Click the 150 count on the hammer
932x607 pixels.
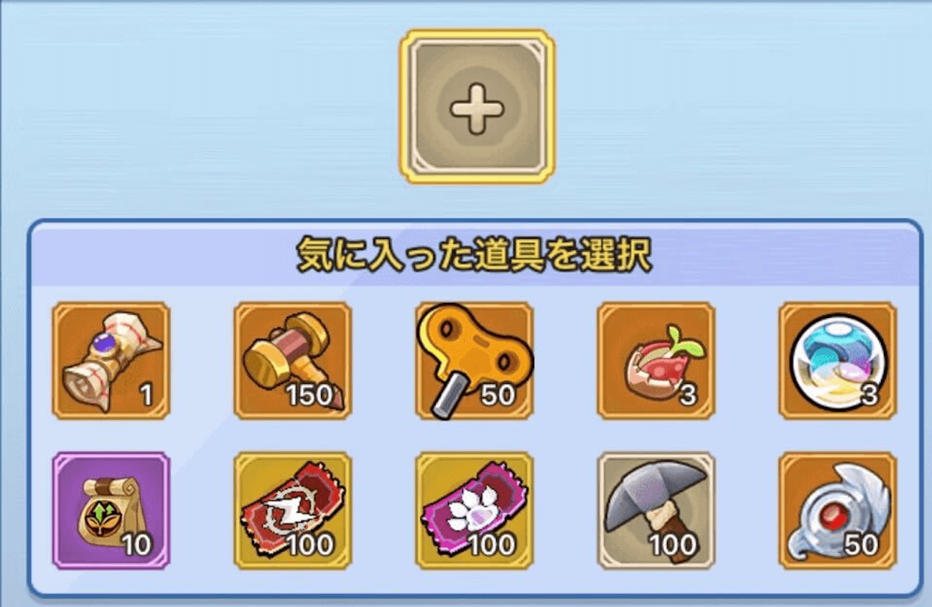[x=310, y=395]
